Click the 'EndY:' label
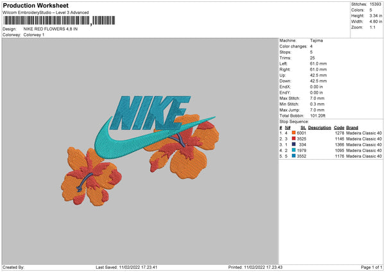The width and height of the screenshot is (385, 272). point(285,92)
